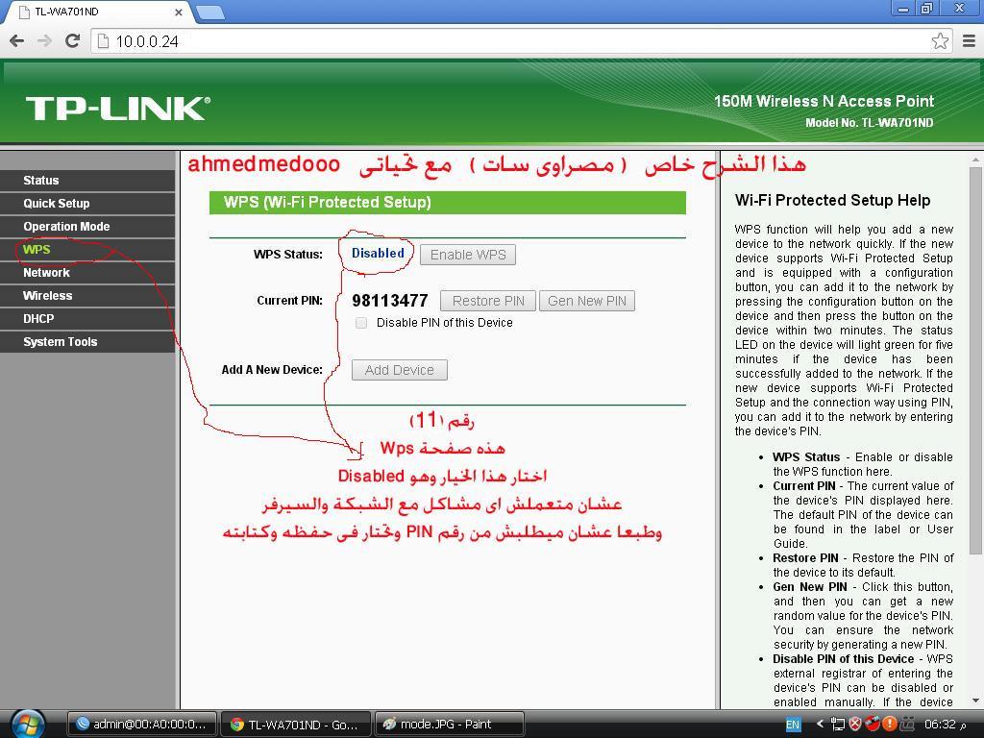Open the Status menu item
This screenshot has width=984, height=738.
pyautogui.click(x=87, y=180)
